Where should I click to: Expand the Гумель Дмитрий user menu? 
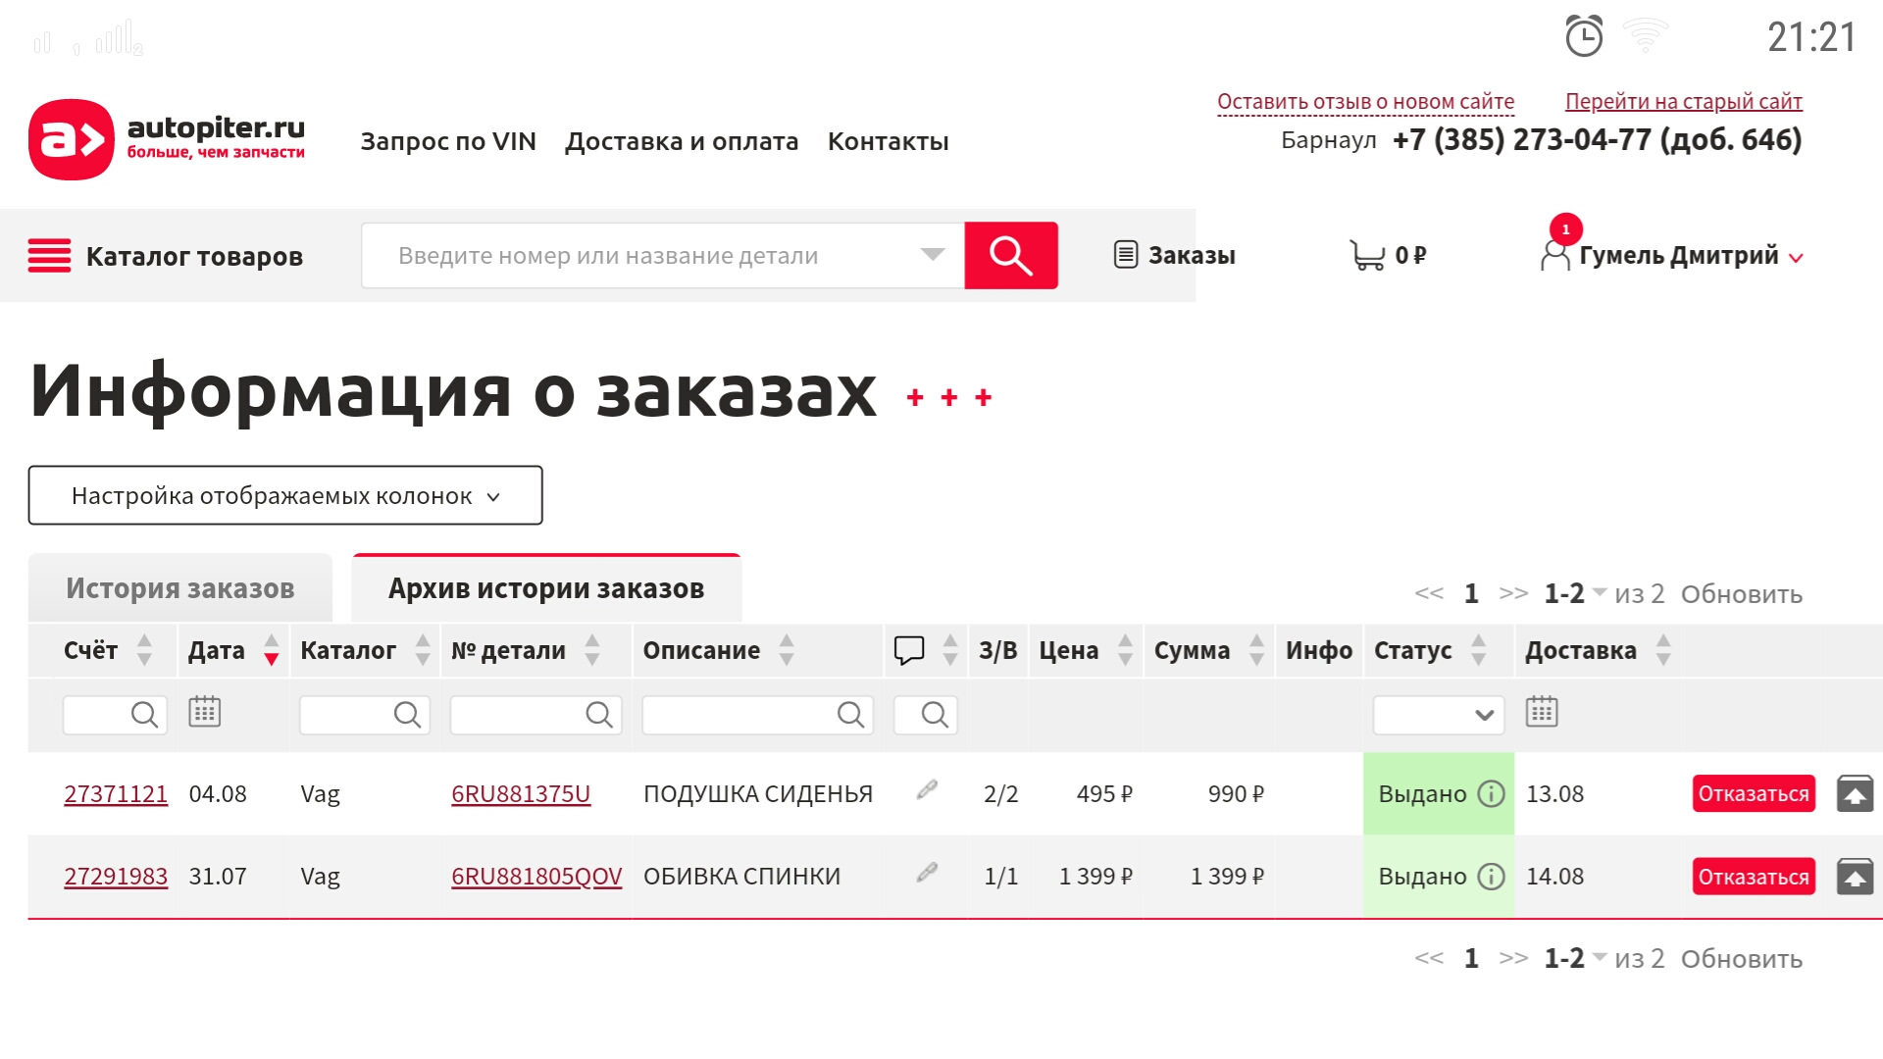pyautogui.click(x=1677, y=256)
